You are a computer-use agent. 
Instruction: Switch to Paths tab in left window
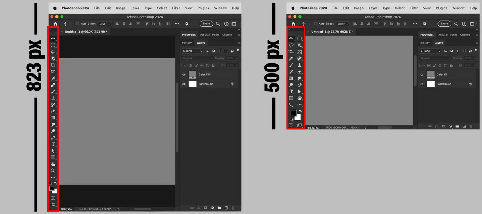[216, 35]
